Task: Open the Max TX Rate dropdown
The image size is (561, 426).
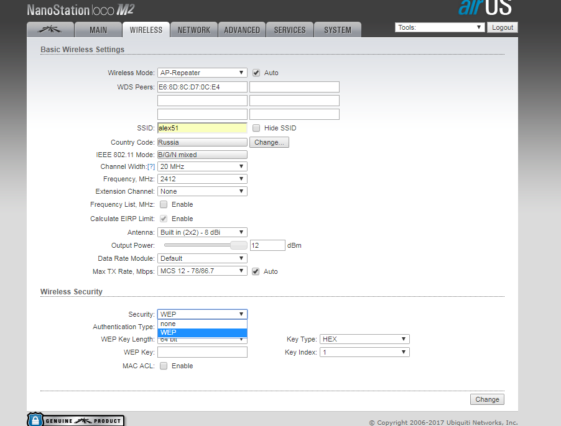Action: pos(202,271)
